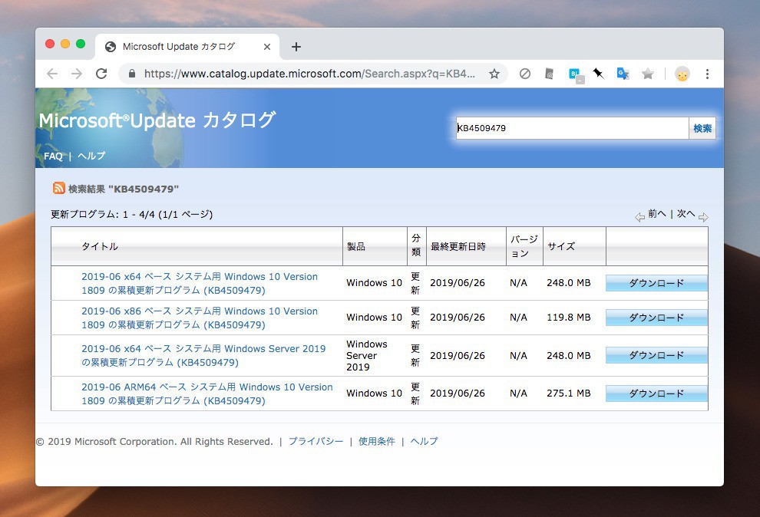Click the orange RSS feed icon
Image resolution: width=760 pixels, height=517 pixels.
point(58,188)
